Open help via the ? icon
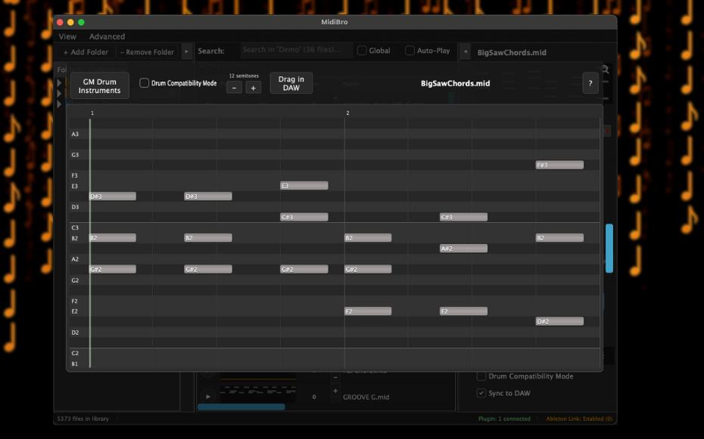 tap(590, 83)
